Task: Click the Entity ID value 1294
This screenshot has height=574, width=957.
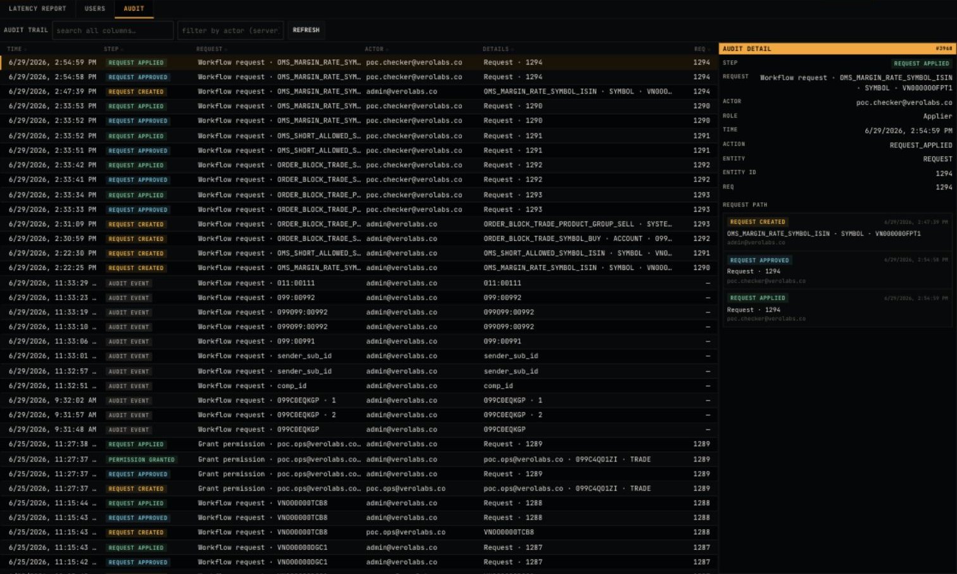Action: tap(944, 173)
